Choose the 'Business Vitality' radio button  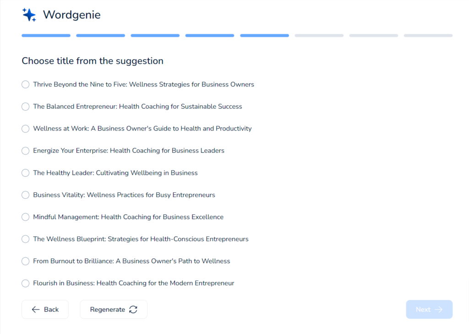(26, 195)
